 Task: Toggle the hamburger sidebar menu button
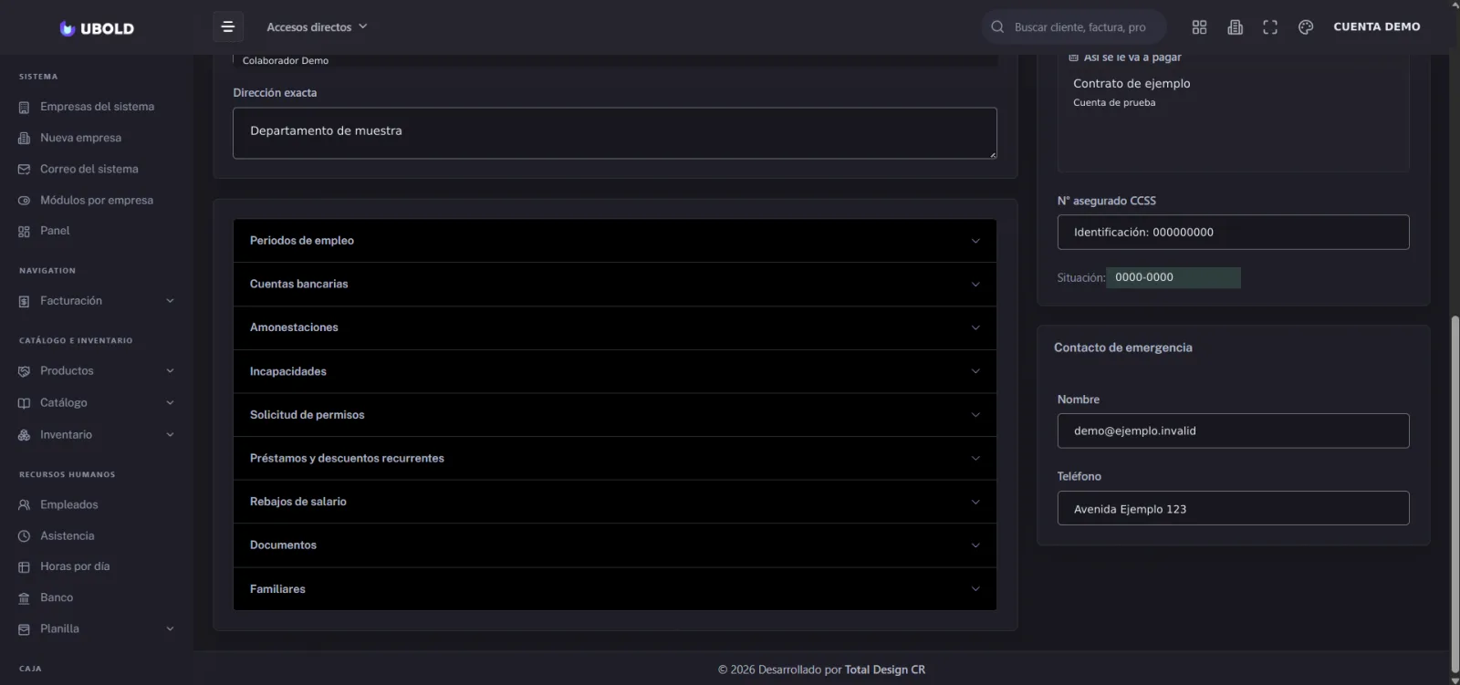pyautogui.click(x=228, y=26)
